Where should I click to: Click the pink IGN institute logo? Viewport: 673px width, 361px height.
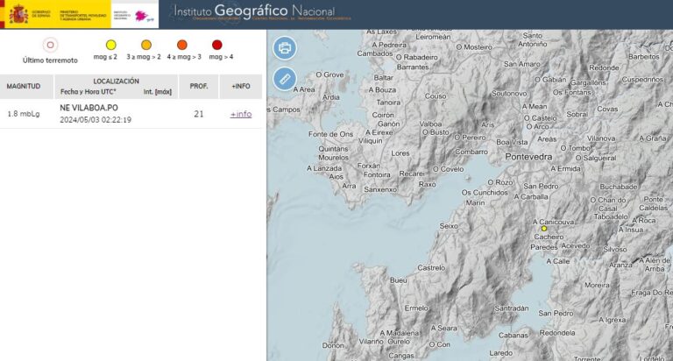pos(140,14)
